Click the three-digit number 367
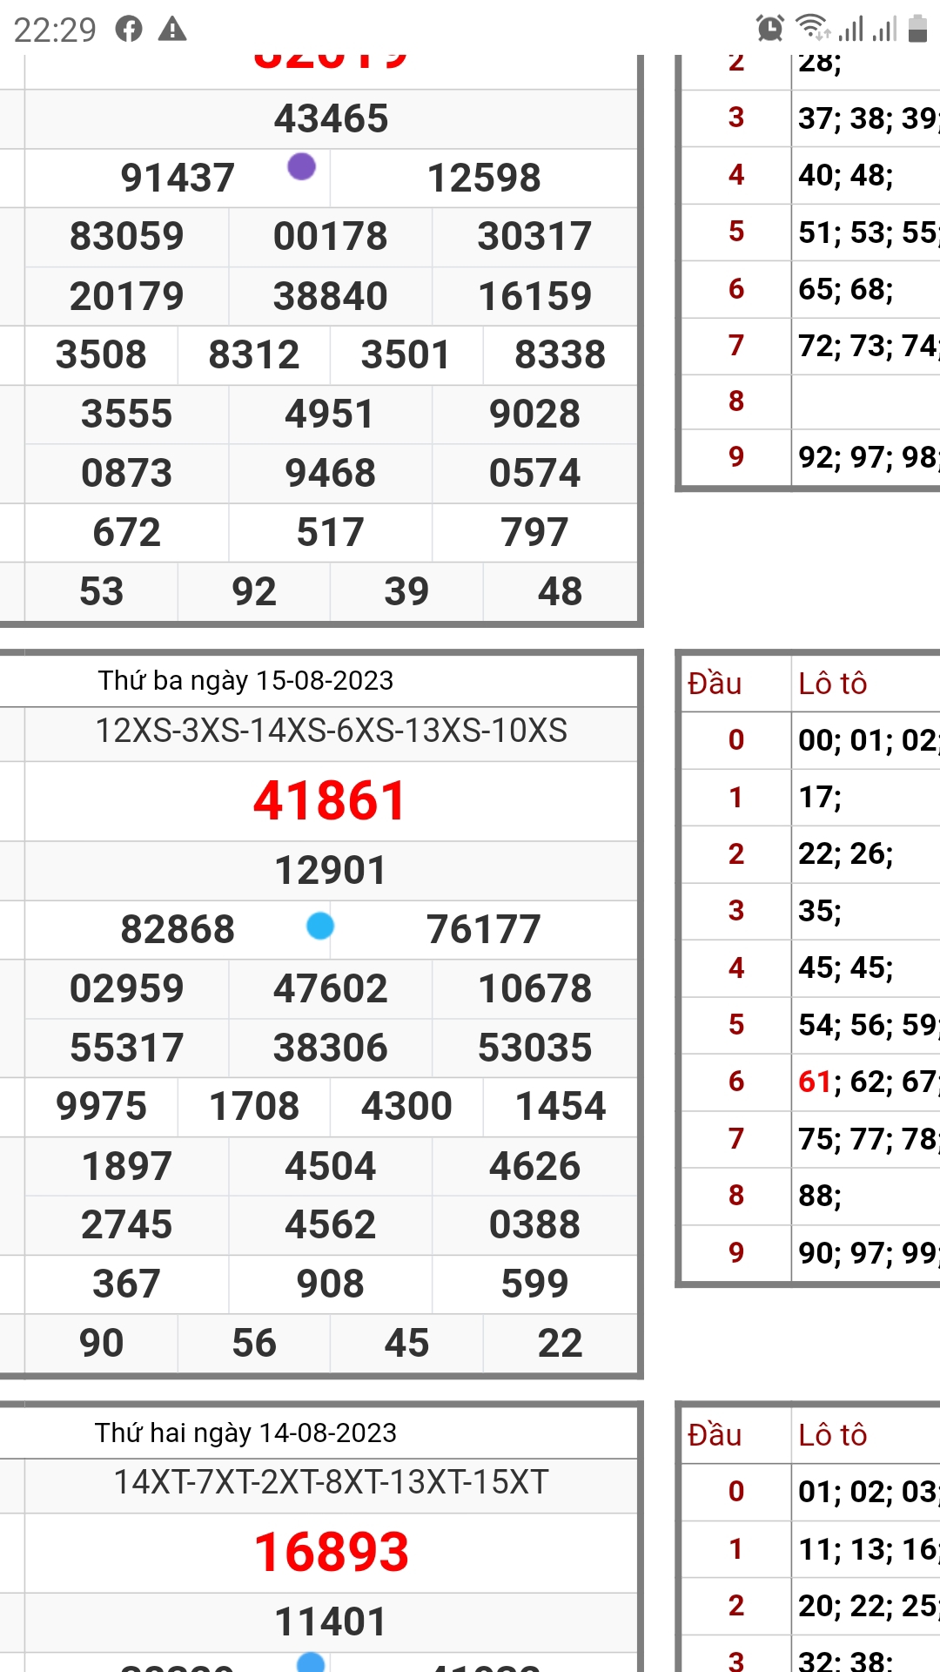This screenshot has width=940, height=1672. (x=127, y=1284)
